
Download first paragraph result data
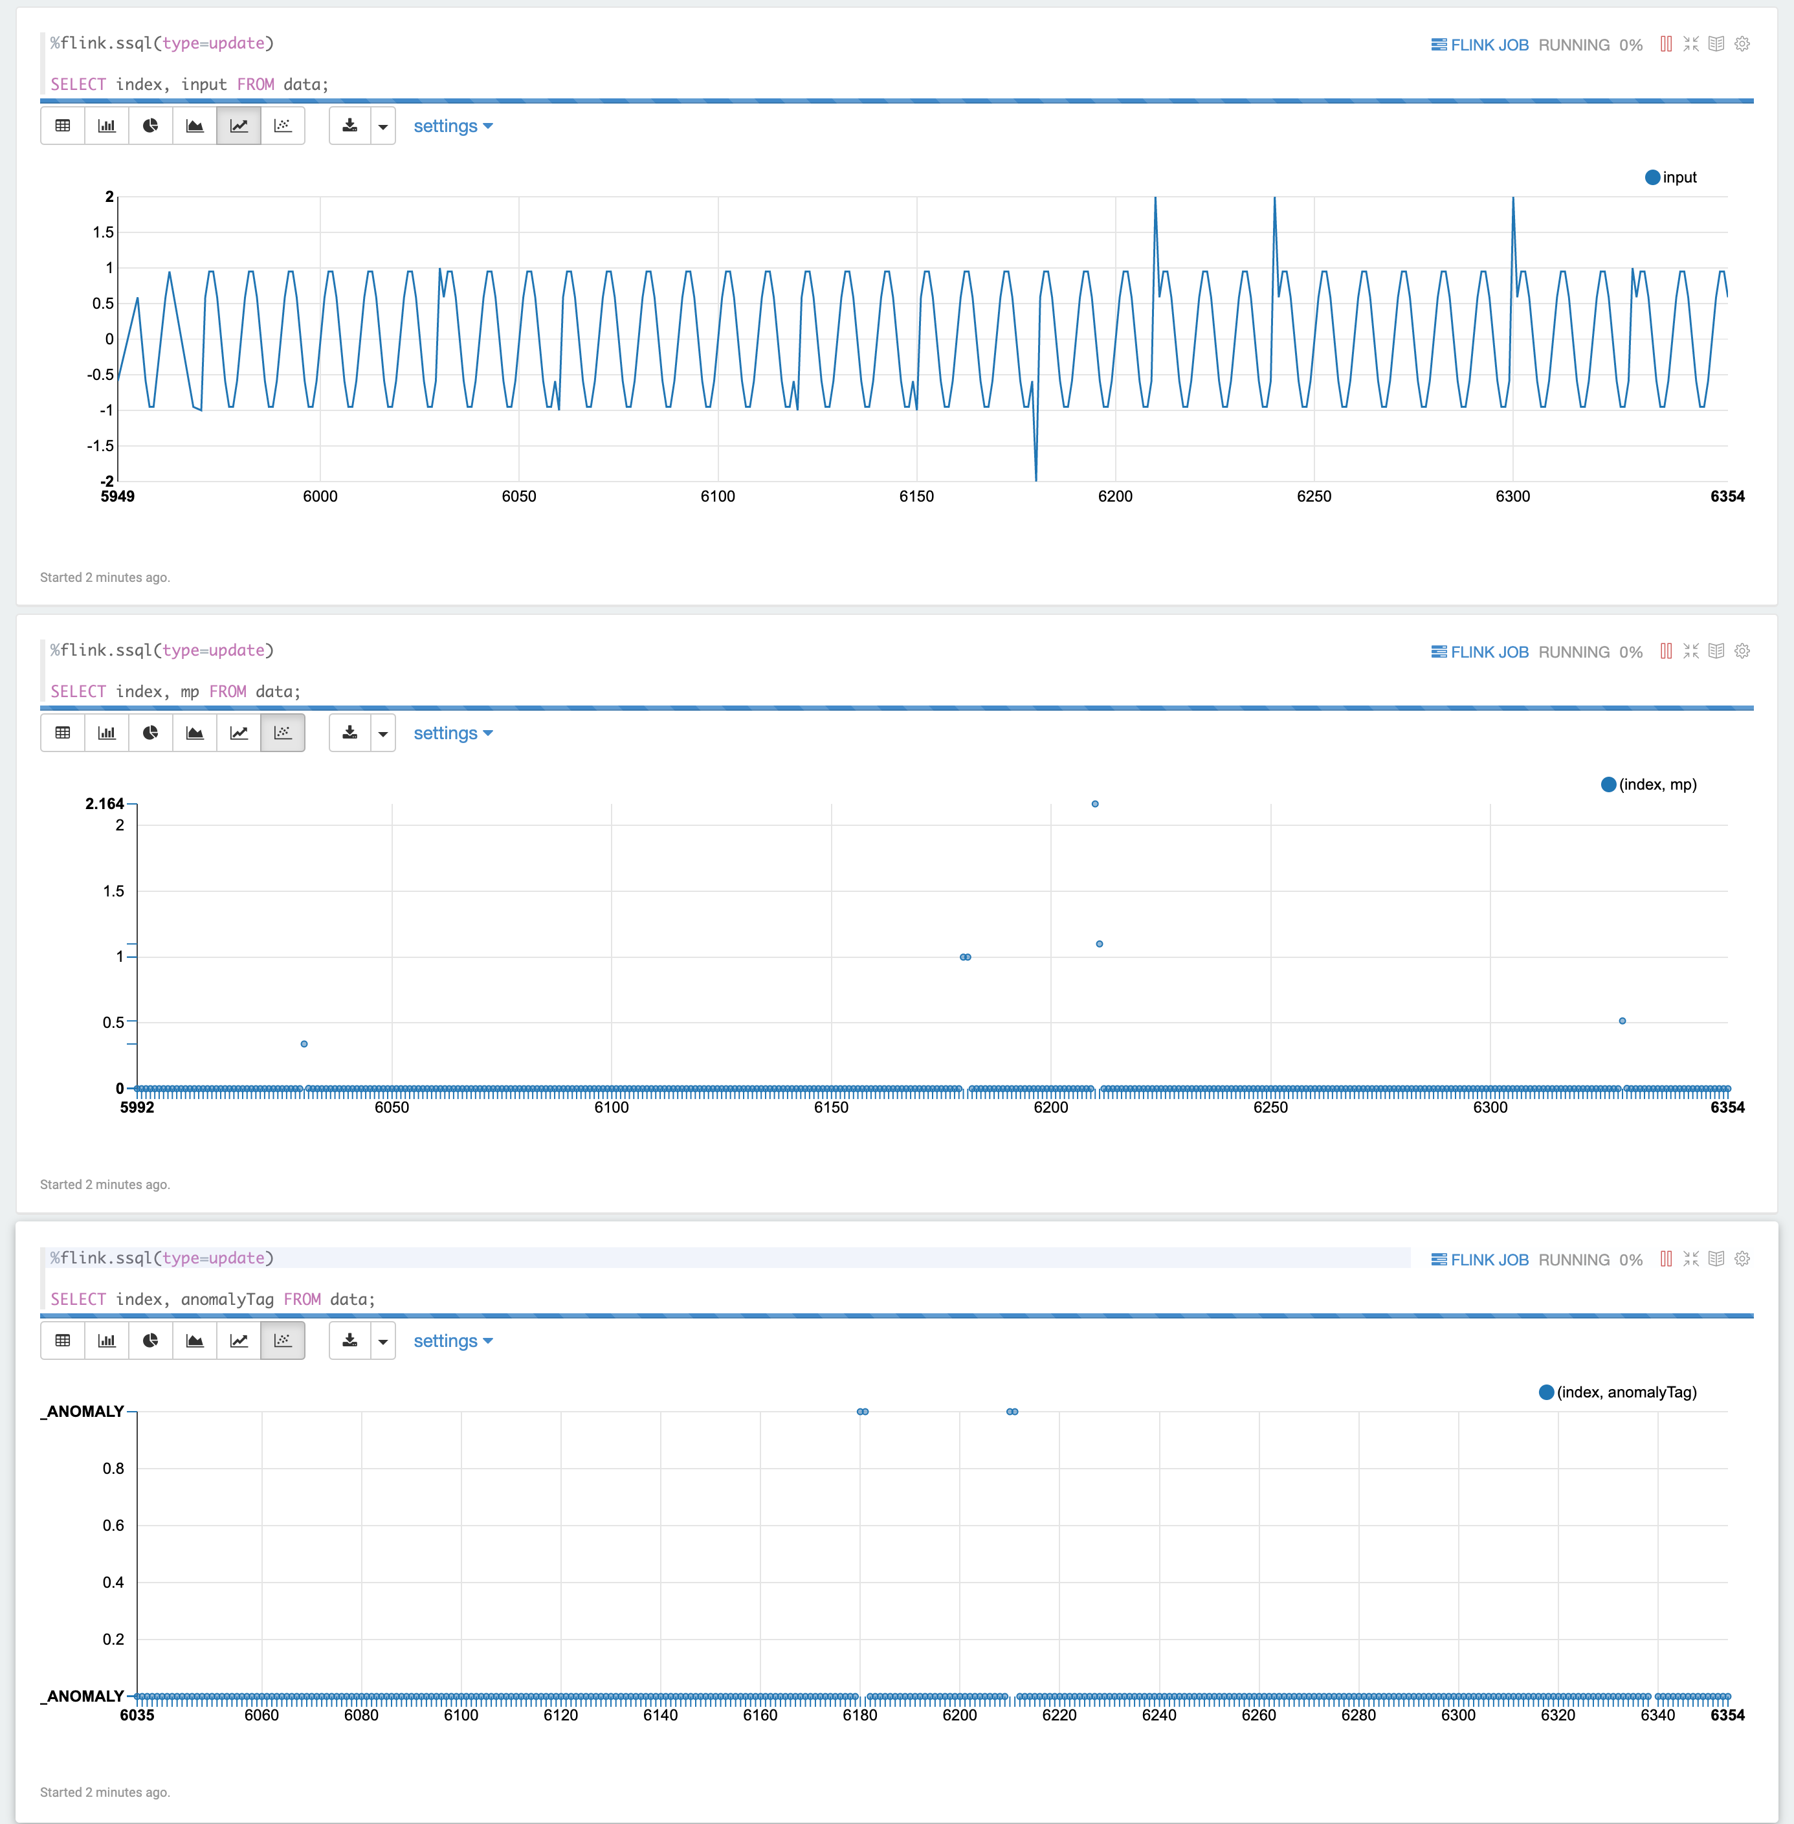(x=349, y=126)
